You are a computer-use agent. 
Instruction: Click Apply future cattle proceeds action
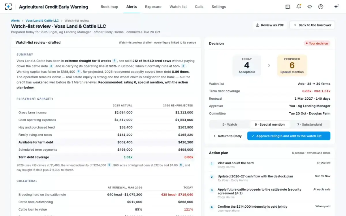tap(259, 191)
